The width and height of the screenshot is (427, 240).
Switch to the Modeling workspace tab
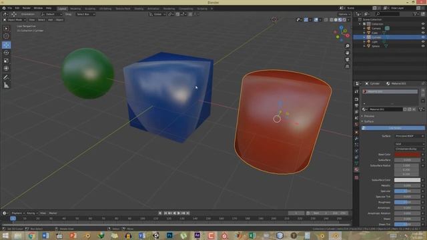[75, 9]
